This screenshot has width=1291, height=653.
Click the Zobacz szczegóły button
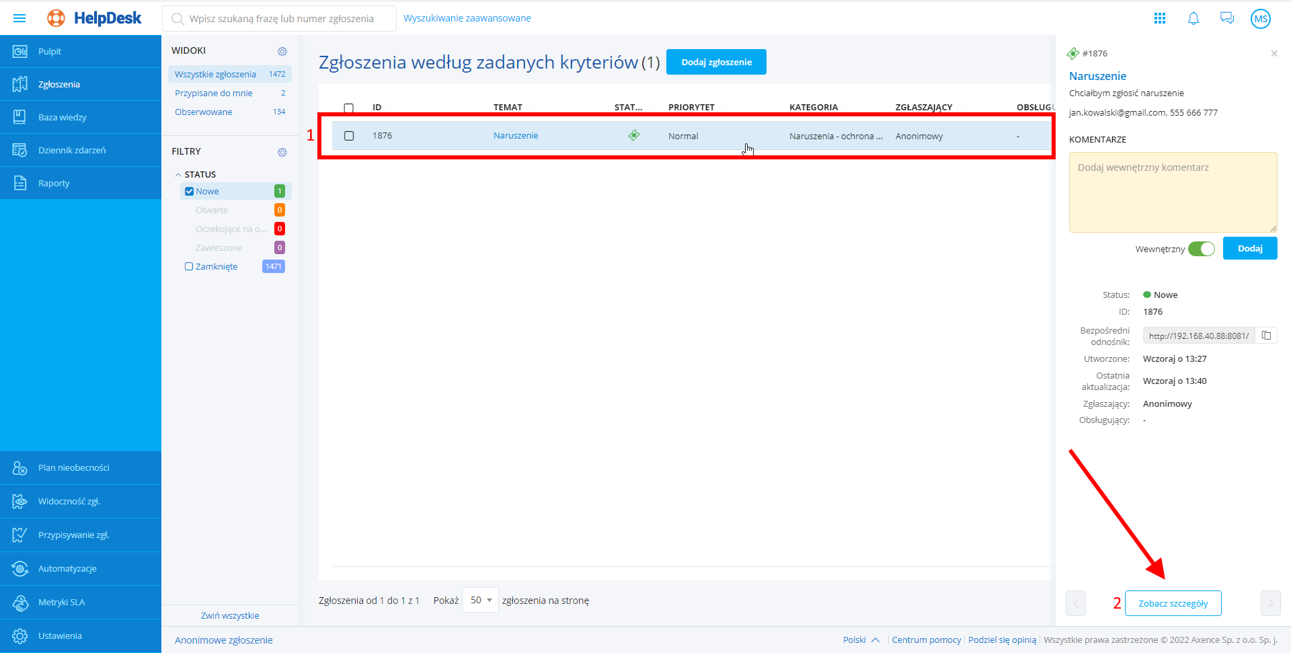click(1173, 603)
